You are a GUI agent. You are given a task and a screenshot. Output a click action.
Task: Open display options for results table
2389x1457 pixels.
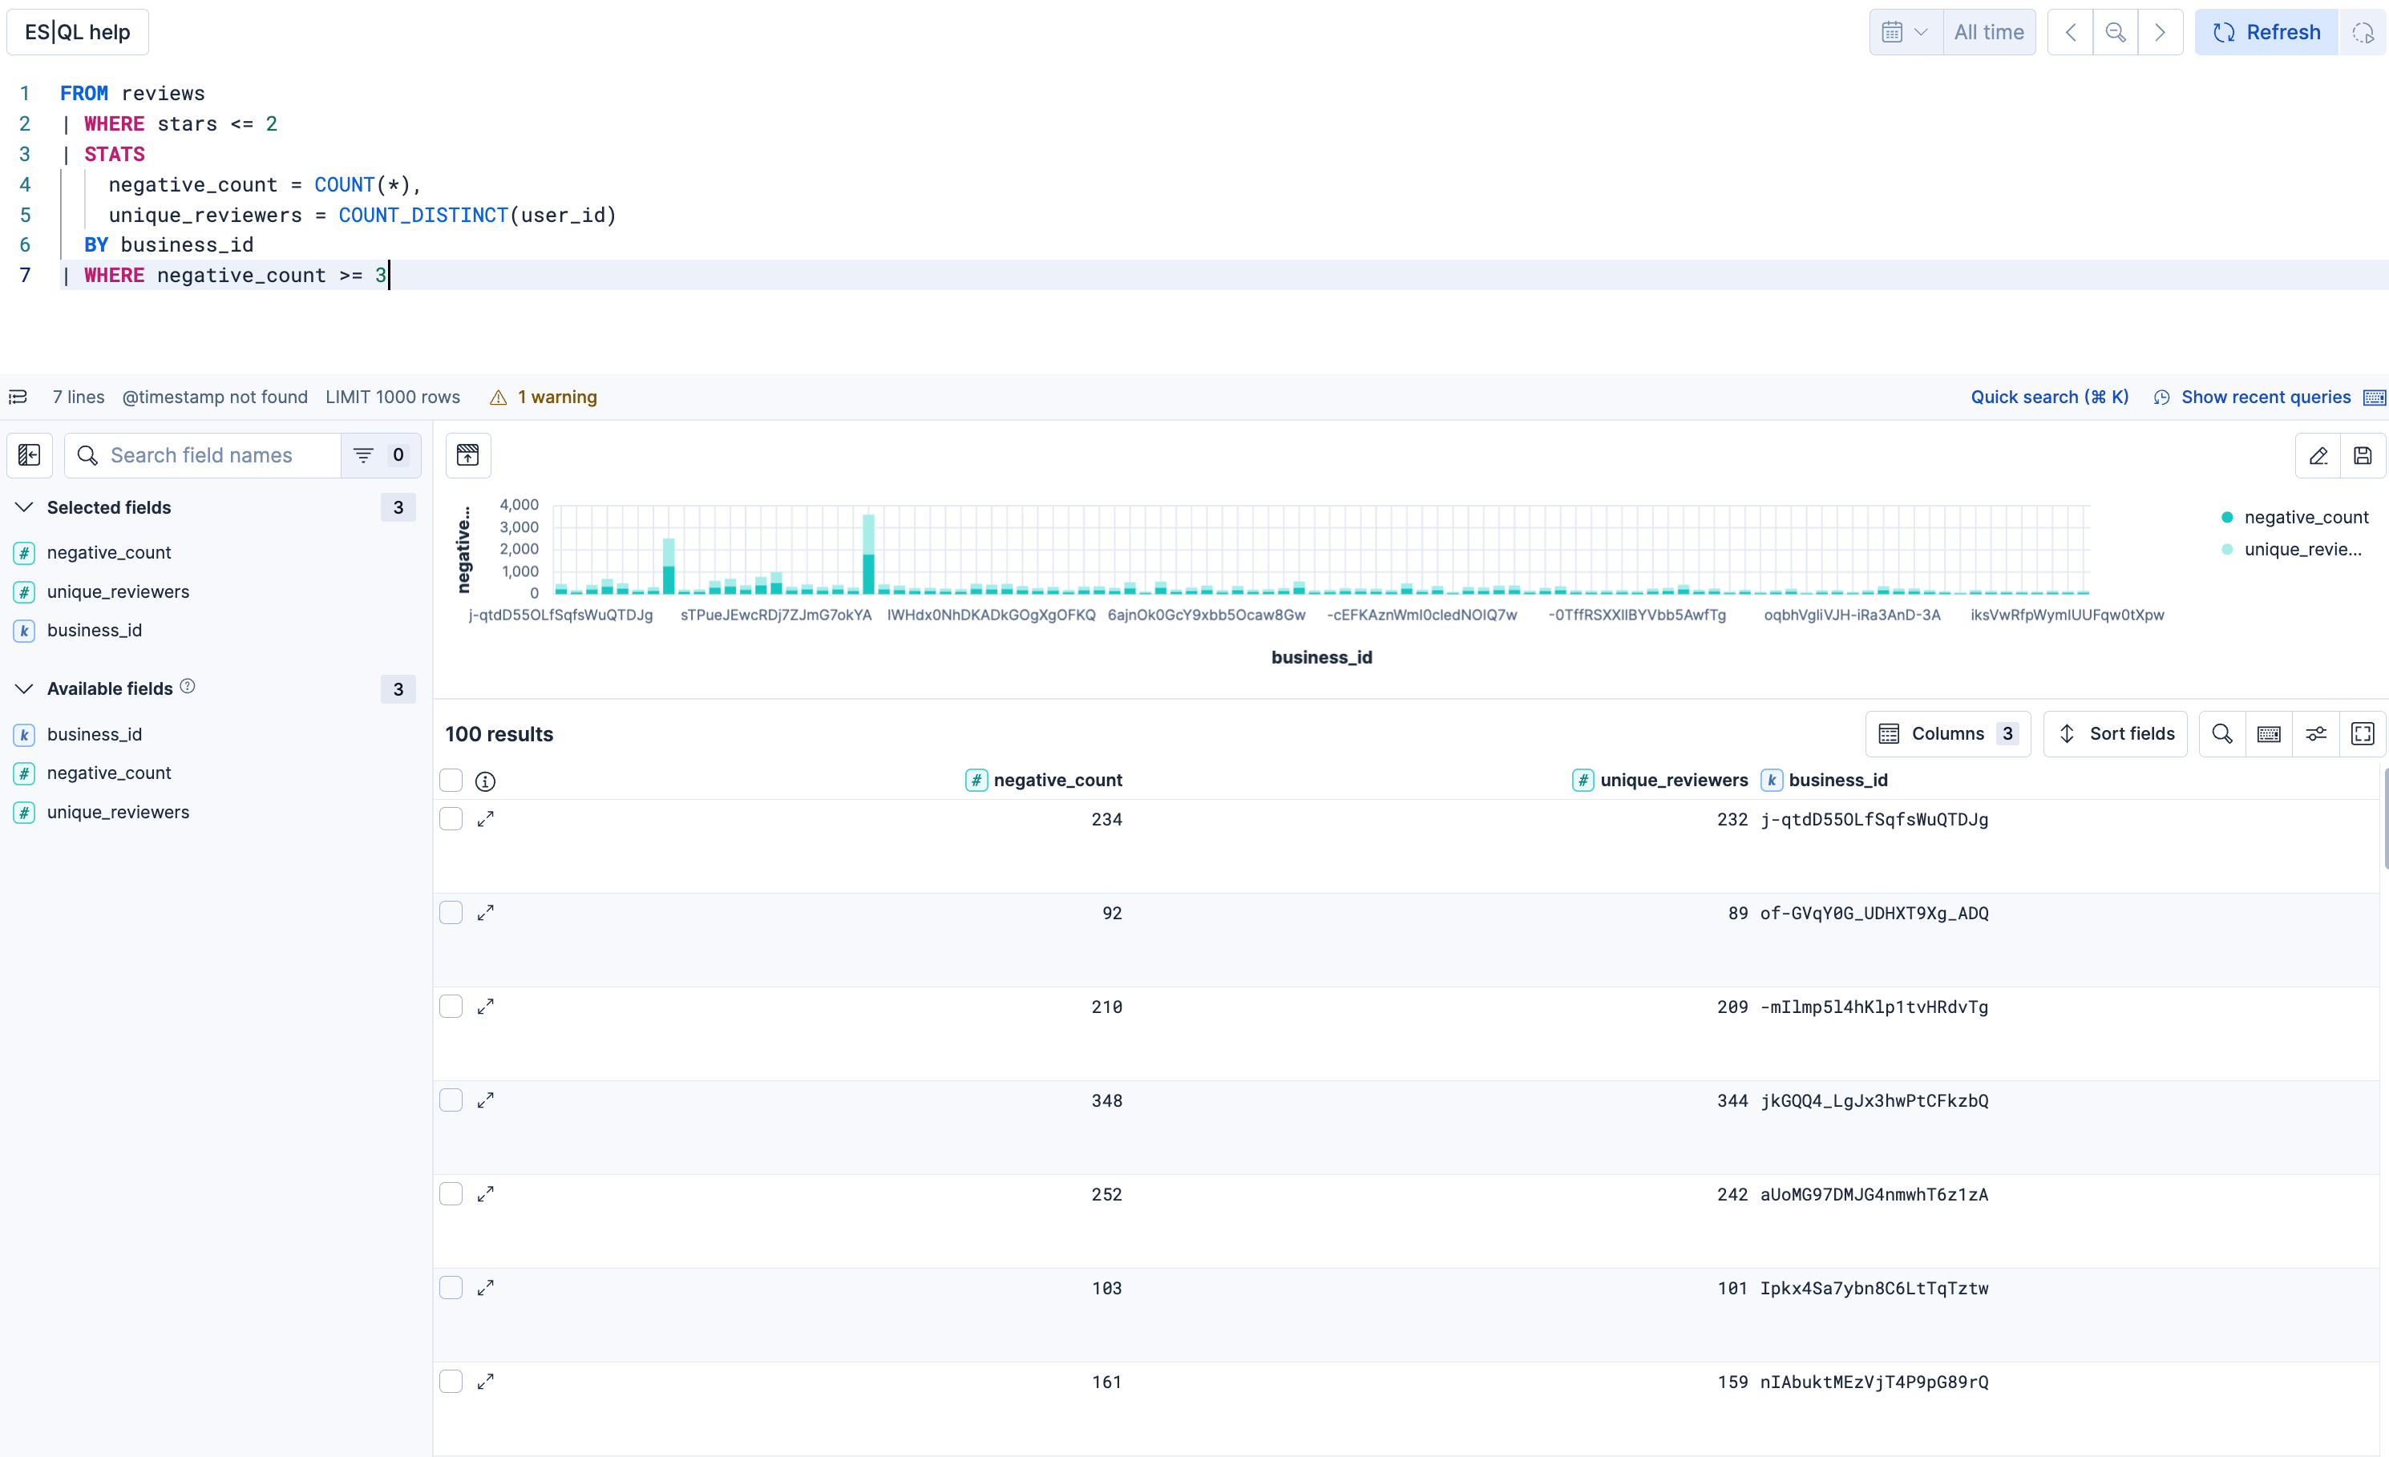coord(2315,734)
